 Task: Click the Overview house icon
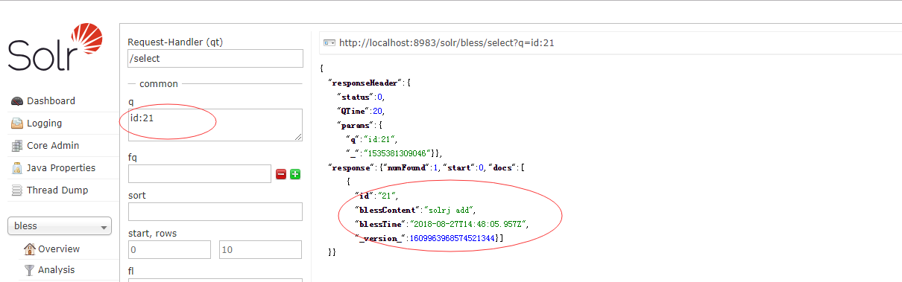(30, 249)
